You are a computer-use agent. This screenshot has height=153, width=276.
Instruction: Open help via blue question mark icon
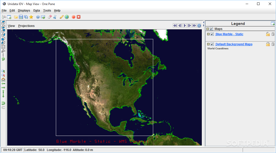[x=38, y=17]
